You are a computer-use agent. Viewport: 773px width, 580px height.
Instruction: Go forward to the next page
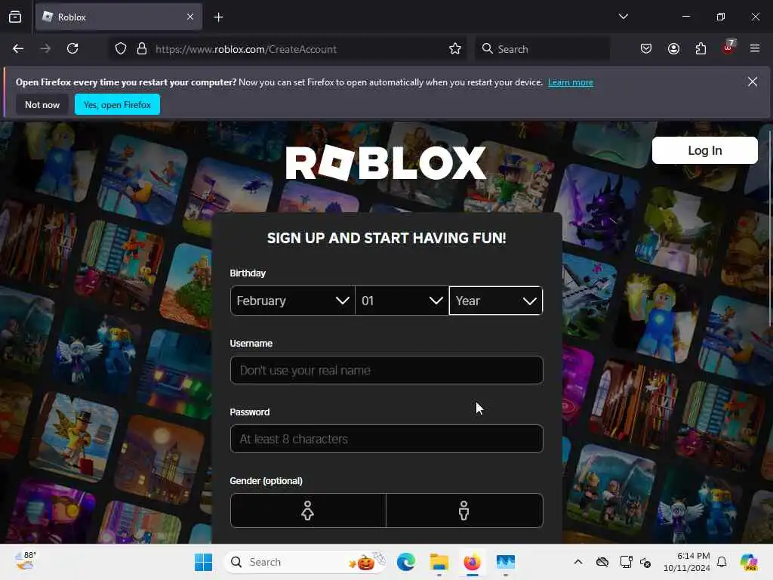click(45, 48)
